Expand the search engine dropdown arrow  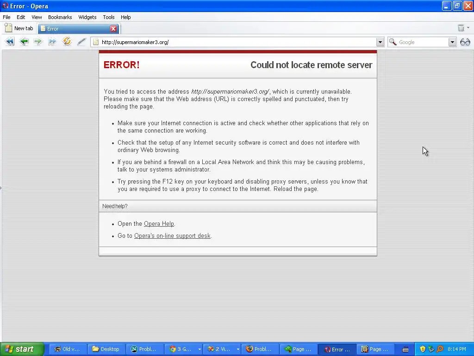pyautogui.click(x=452, y=42)
